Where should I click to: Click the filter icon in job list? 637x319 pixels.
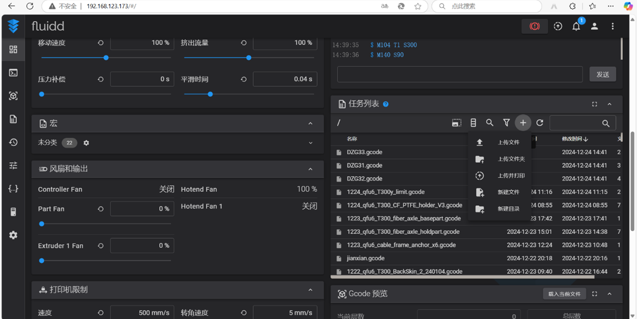pyautogui.click(x=506, y=123)
